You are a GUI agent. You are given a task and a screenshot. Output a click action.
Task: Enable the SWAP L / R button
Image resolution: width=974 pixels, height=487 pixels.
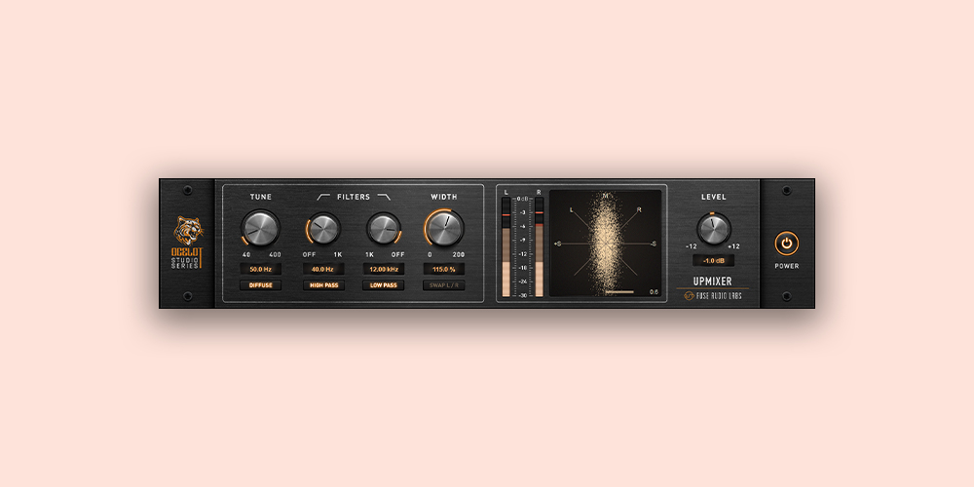pyautogui.click(x=444, y=285)
